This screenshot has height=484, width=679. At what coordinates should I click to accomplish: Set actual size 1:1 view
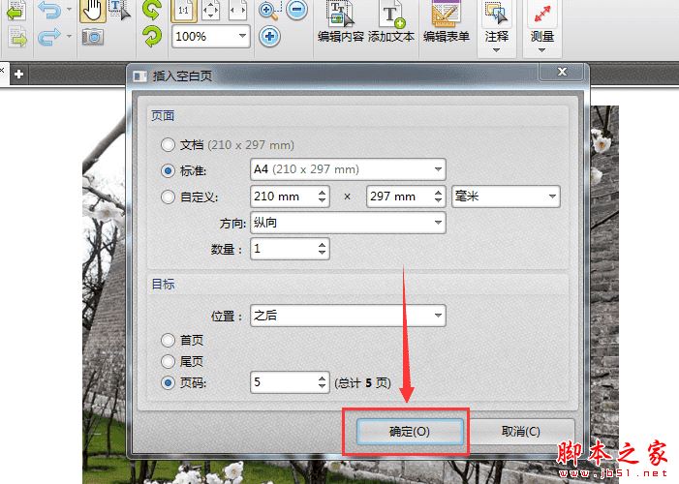pos(184,11)
